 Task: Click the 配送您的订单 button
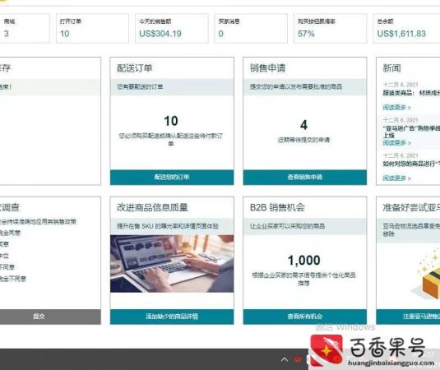[172, 178]
